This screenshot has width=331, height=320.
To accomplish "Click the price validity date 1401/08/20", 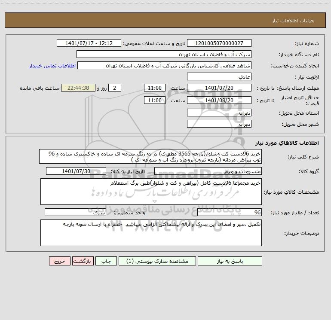I will coord(219,100).
